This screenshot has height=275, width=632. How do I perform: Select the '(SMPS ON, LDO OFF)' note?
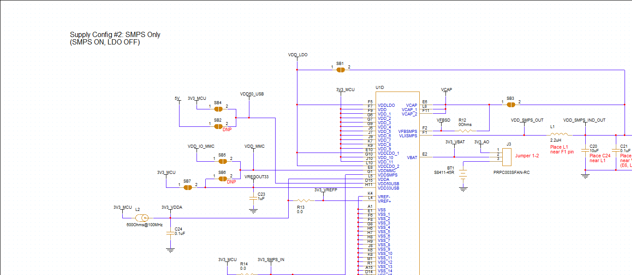105,42
